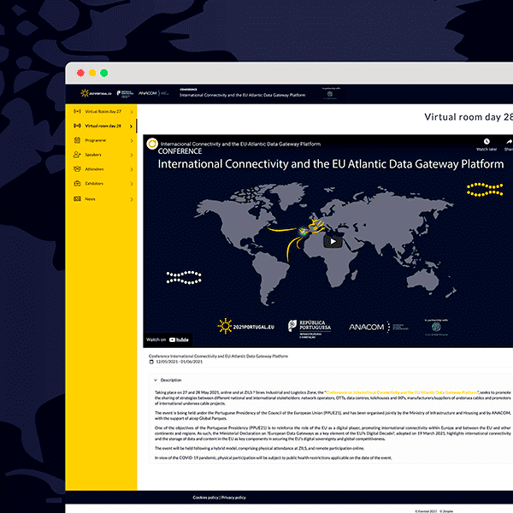Viewport: 513px width, 513px height.
Task: Open the Attendees menu item
Action: click(x=101, y=169)
